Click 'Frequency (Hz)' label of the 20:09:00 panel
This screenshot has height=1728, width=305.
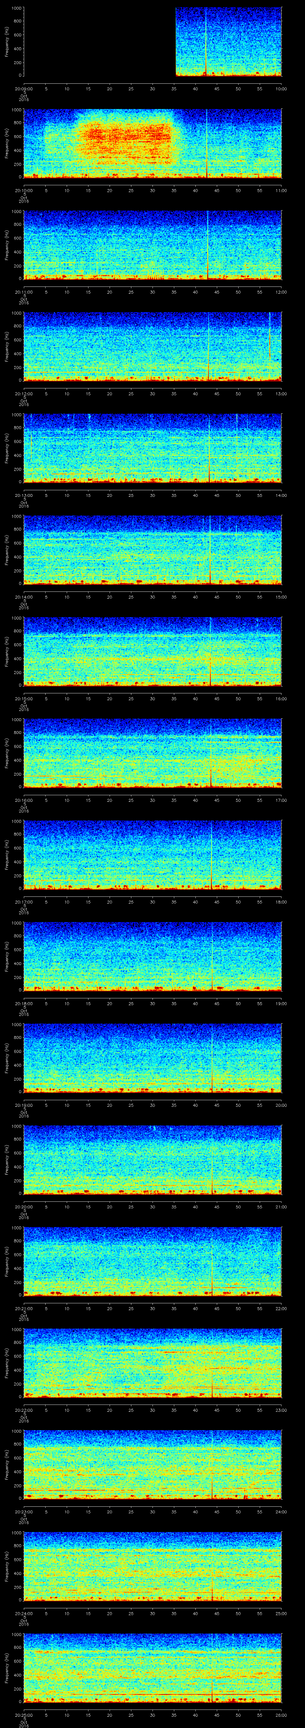[x=7, y=42]
